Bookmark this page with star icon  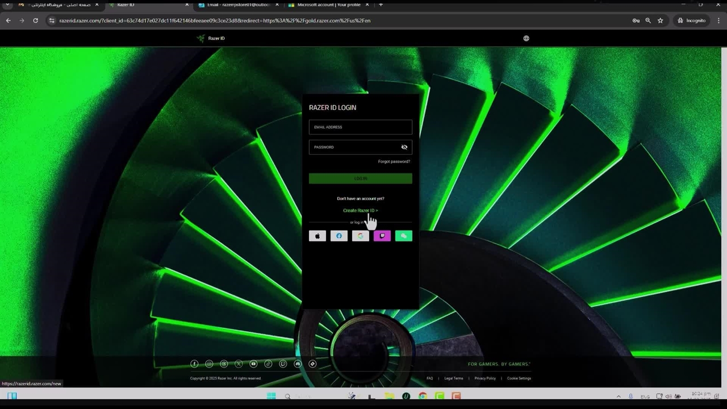[x=660, y=20]
